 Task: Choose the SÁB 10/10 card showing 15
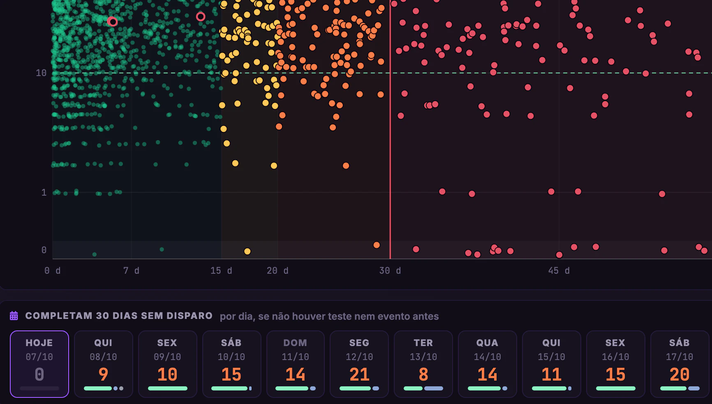point(231,364)
